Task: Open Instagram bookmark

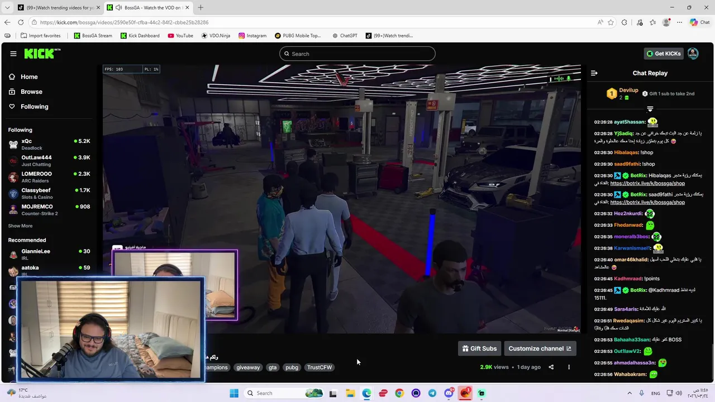Action: pos(252,36)
